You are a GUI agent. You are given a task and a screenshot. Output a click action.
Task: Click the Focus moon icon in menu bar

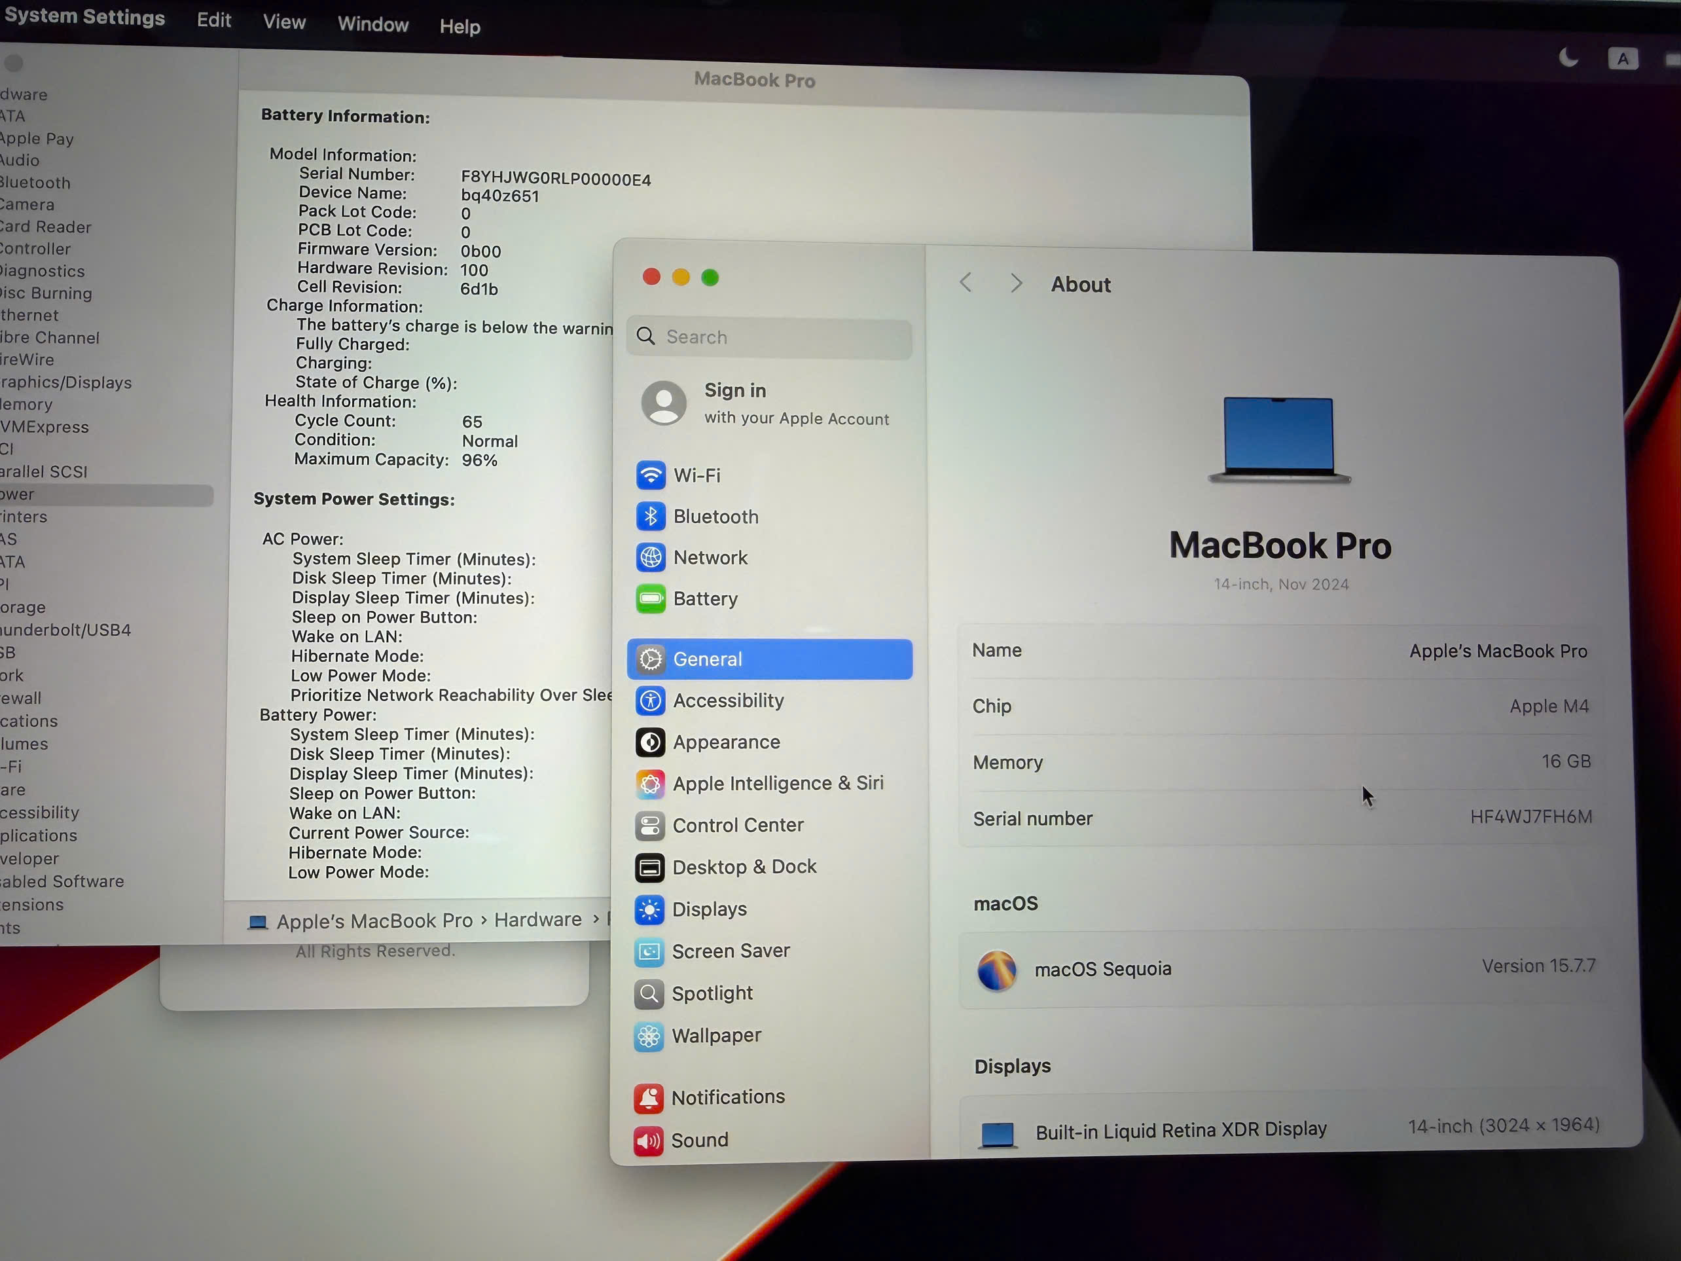click(x=1568, y=58)
